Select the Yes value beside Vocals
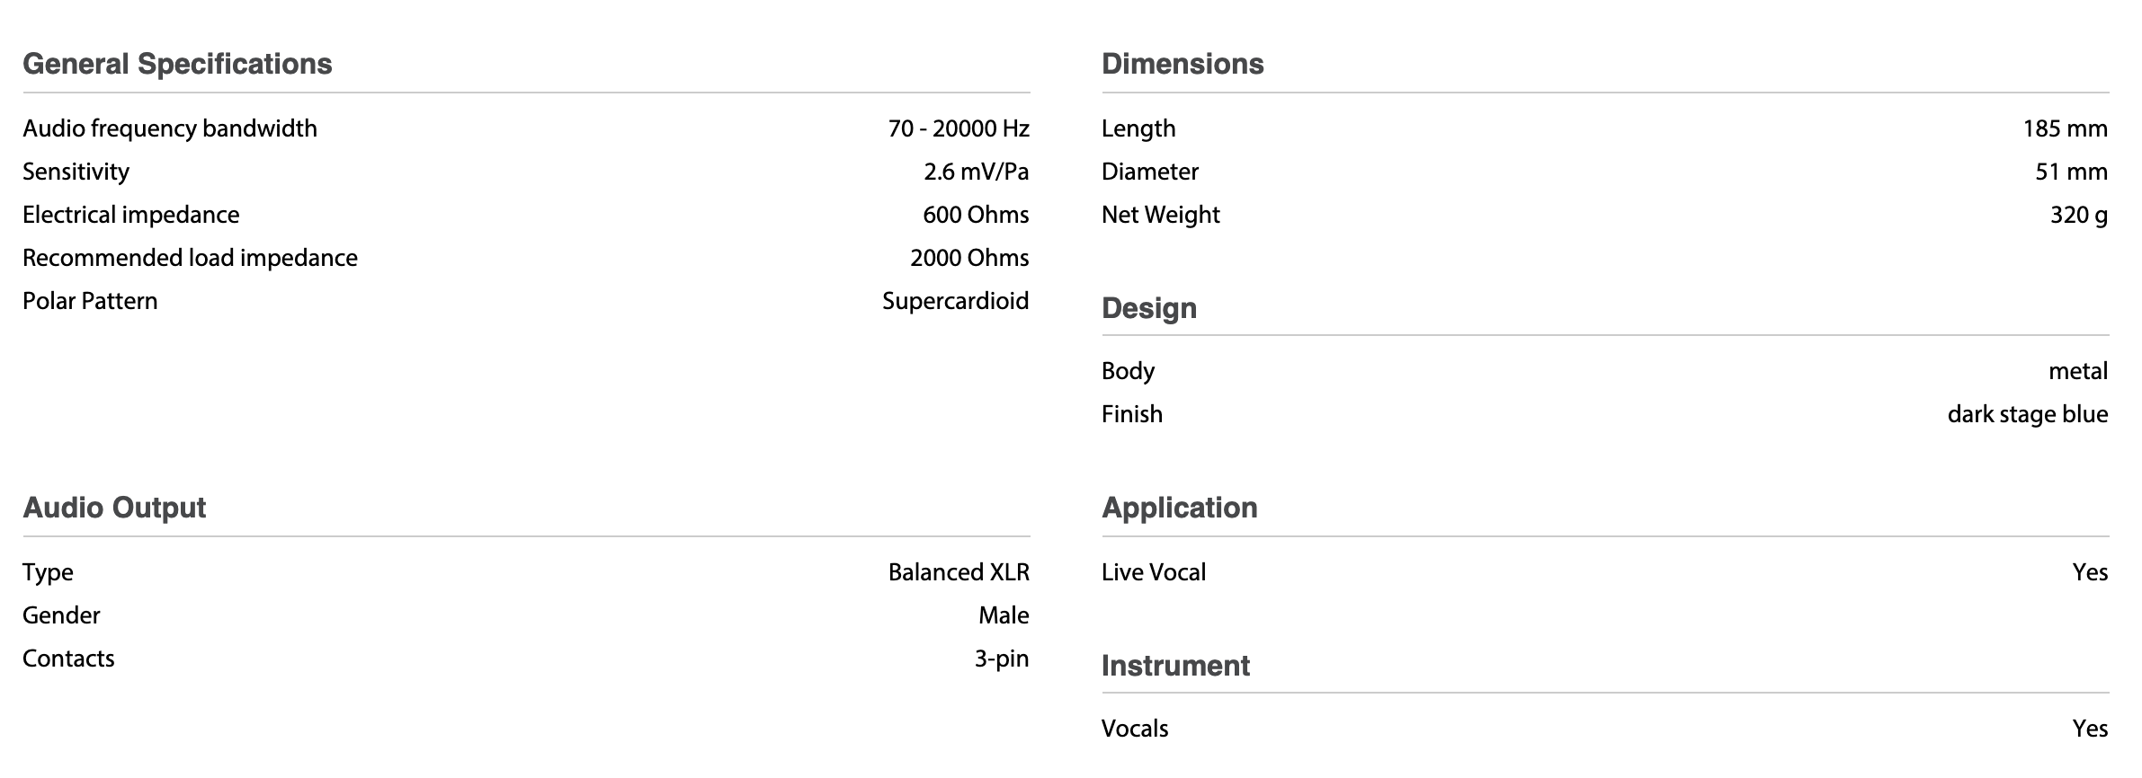This screenshot has height=778, width=2142. 2089,729
